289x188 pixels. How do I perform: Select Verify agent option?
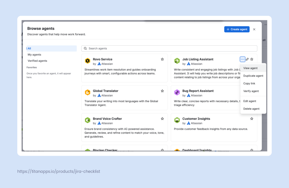[x=253, y=91]
